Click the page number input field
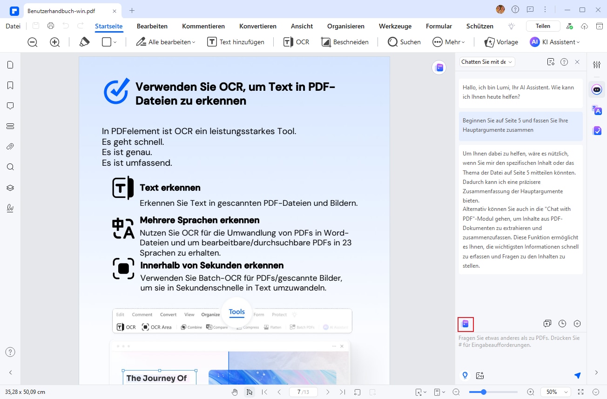 tap(303, 392)
